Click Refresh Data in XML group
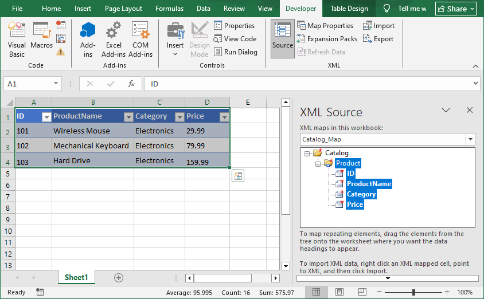The height and width of the screenshot is (299, 484). pos(321,52)
